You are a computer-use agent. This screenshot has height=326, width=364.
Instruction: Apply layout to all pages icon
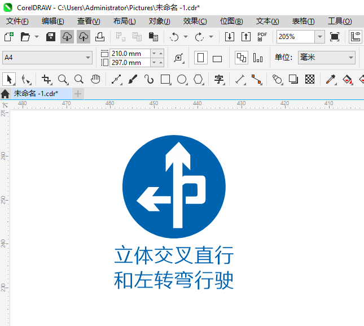pyautogui.click(x=242, y=58)
